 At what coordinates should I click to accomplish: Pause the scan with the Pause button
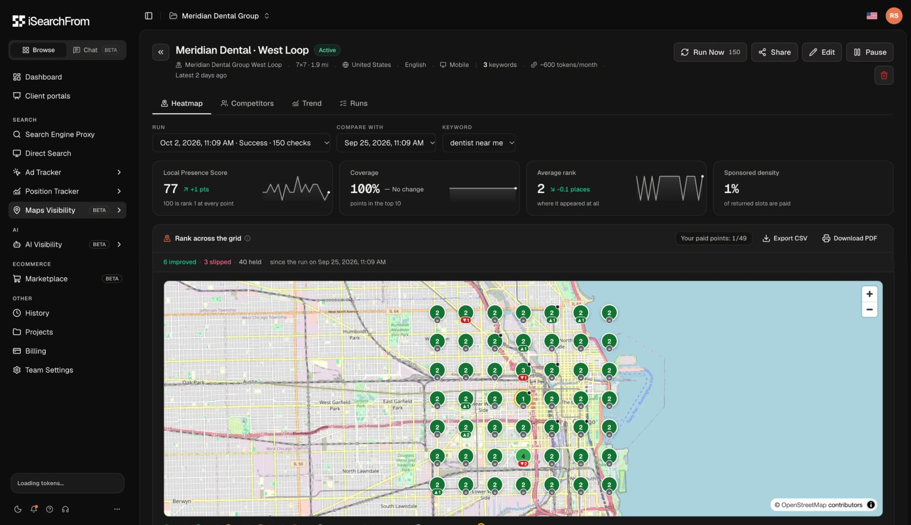point(869,52)
